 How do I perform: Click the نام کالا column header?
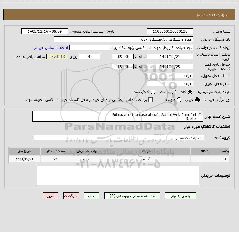pyautogui.click(x=146, y=151)
